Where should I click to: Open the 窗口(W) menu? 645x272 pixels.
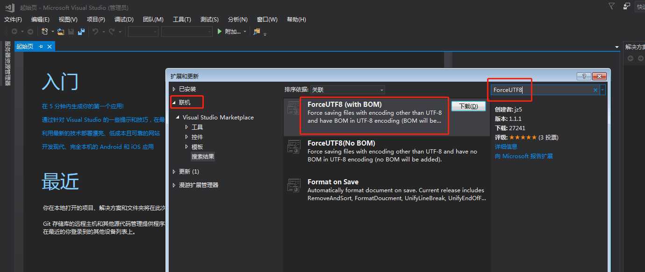click(267, 19)
